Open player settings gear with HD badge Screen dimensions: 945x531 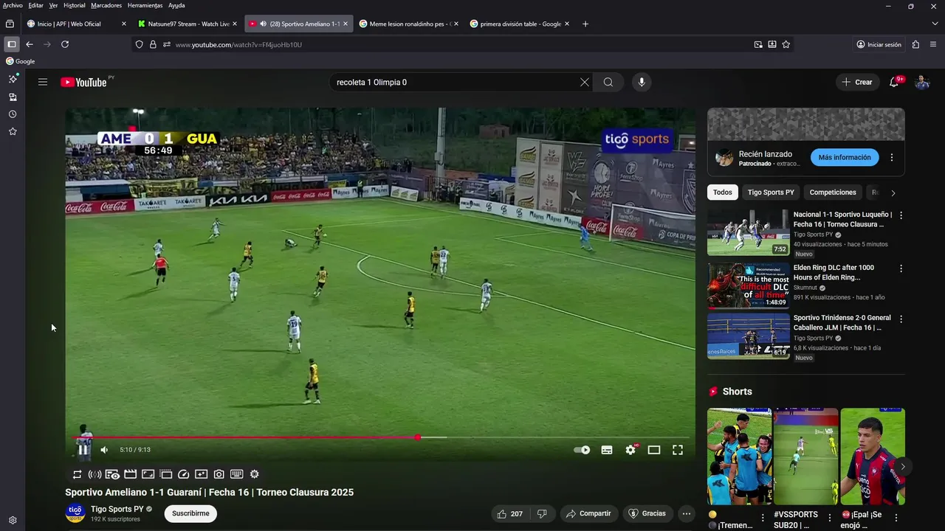630,450
